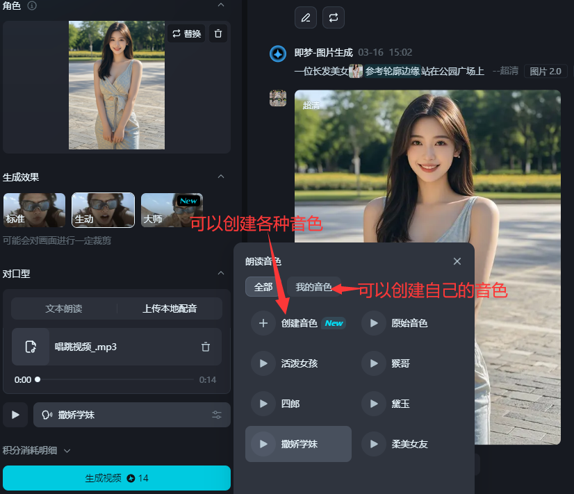Click the 参考轮廓边缘 tag
Image resolution: width=574 pixels, height=494 pixels.
click(392, 71)
